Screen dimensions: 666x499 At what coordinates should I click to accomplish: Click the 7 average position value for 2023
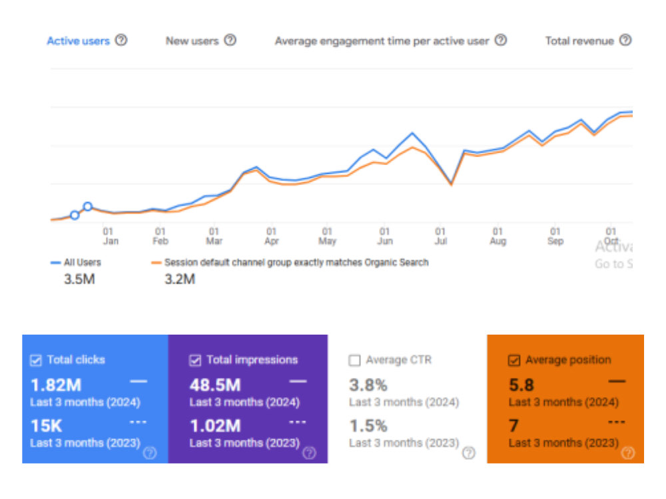pyautogui.click(x=513, y=426)
